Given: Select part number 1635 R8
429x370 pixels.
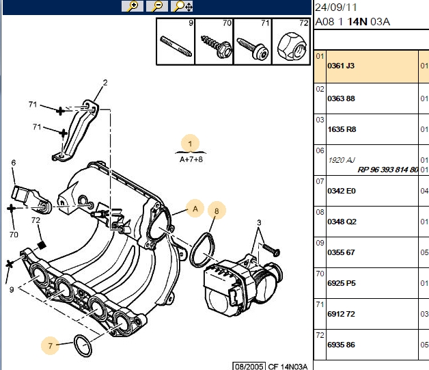Looking at the screenshot, I should (x=342, y=129).
